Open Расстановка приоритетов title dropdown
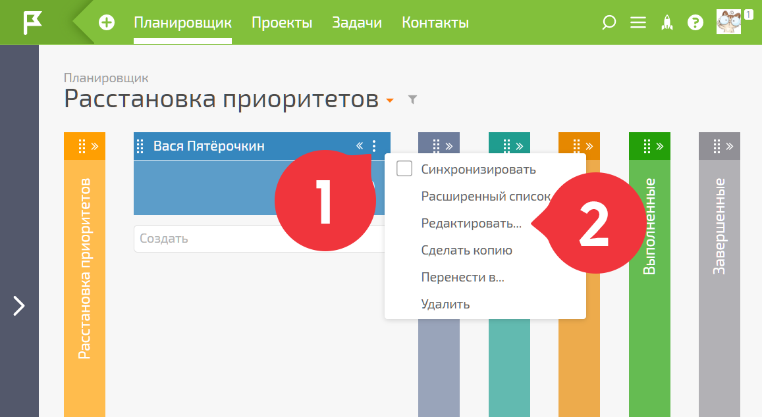 tap(390, 101)
